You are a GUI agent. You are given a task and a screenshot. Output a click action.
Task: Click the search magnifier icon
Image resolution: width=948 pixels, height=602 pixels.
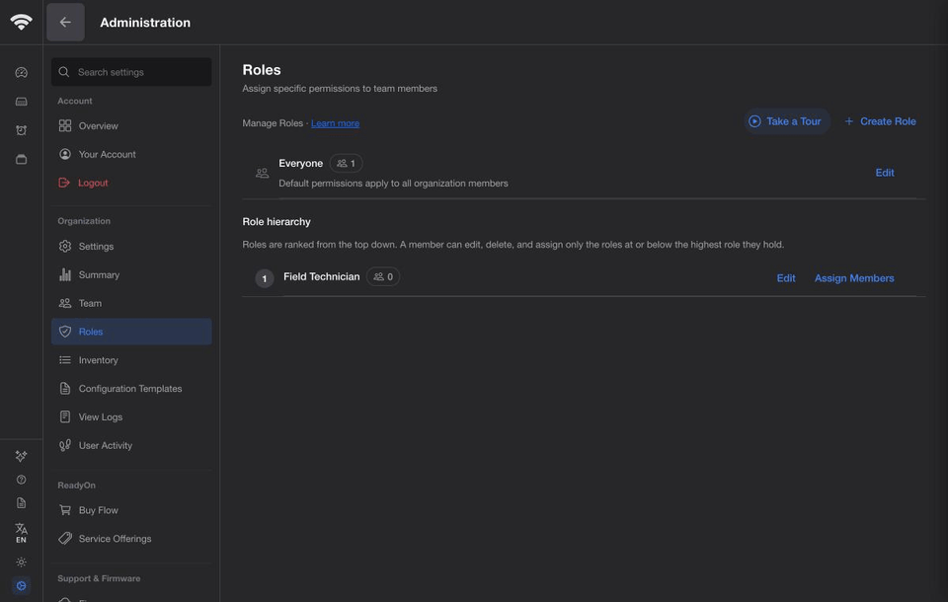point(64,72)
